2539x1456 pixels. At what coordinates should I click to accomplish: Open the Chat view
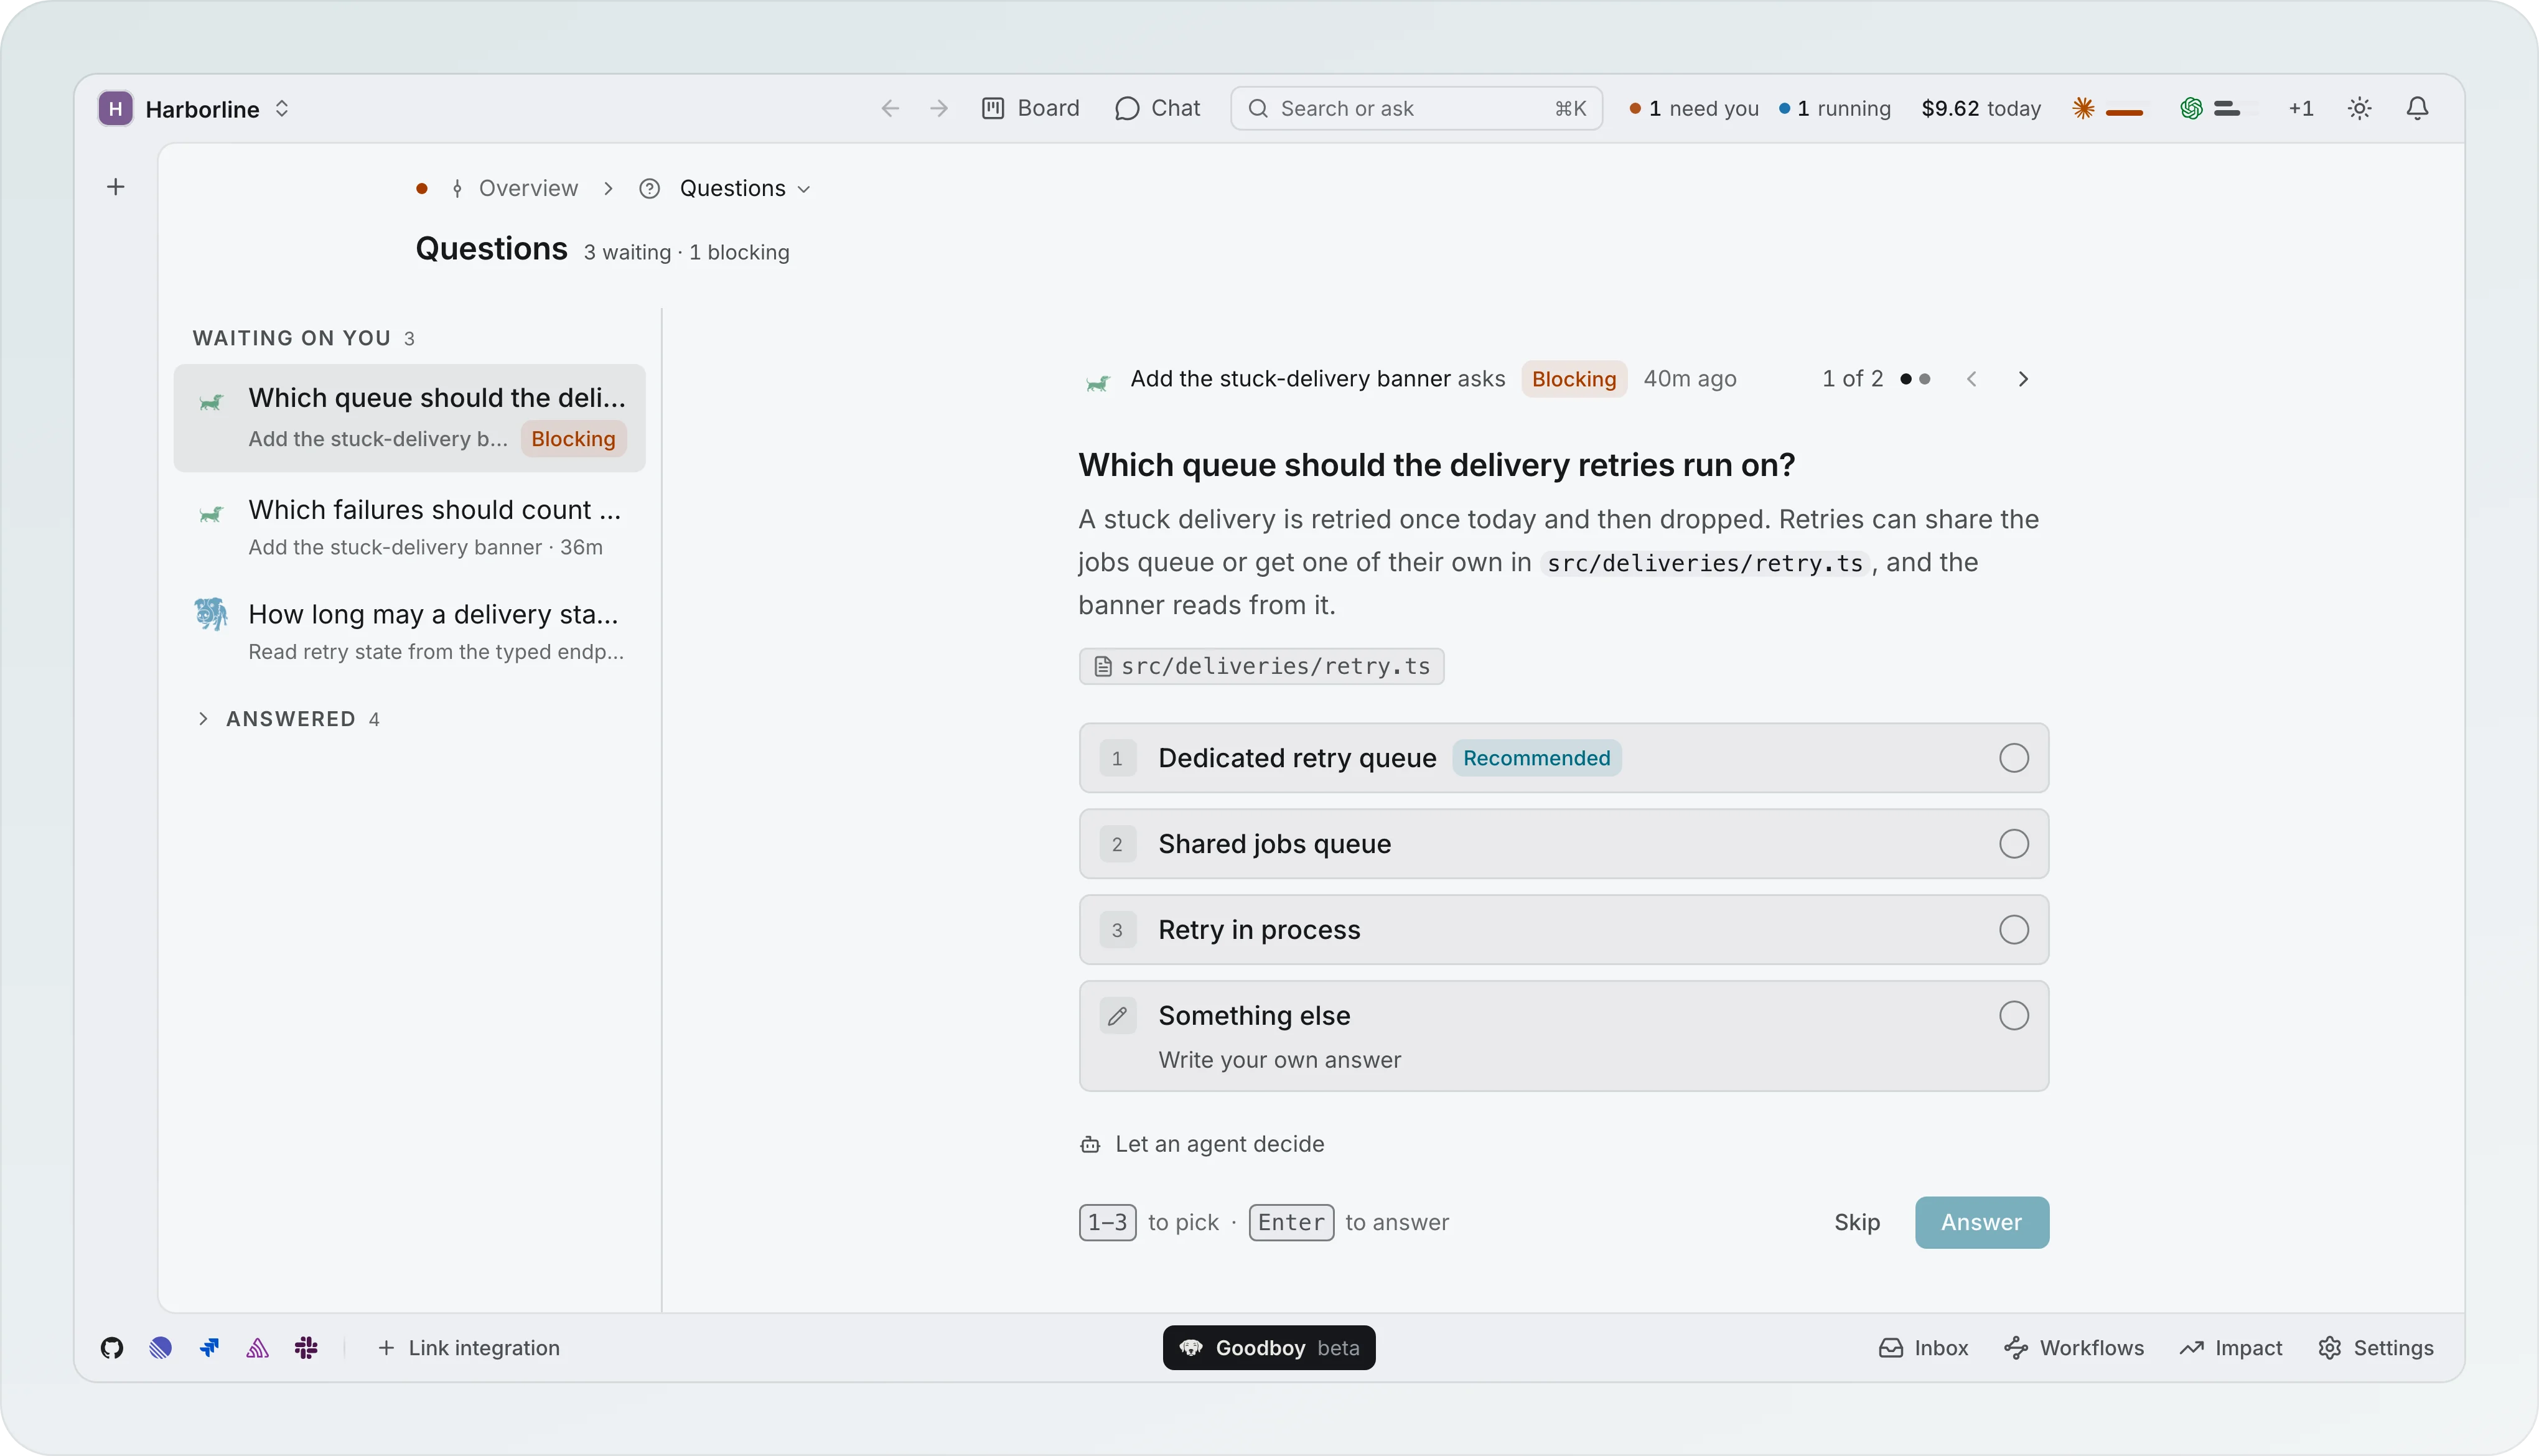point(1157,108)
